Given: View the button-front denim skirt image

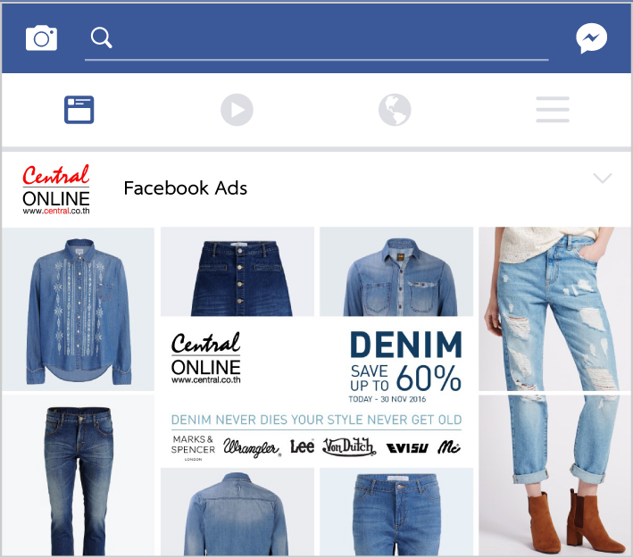Looking at the screenshot, I should click(x=237, y=271).
